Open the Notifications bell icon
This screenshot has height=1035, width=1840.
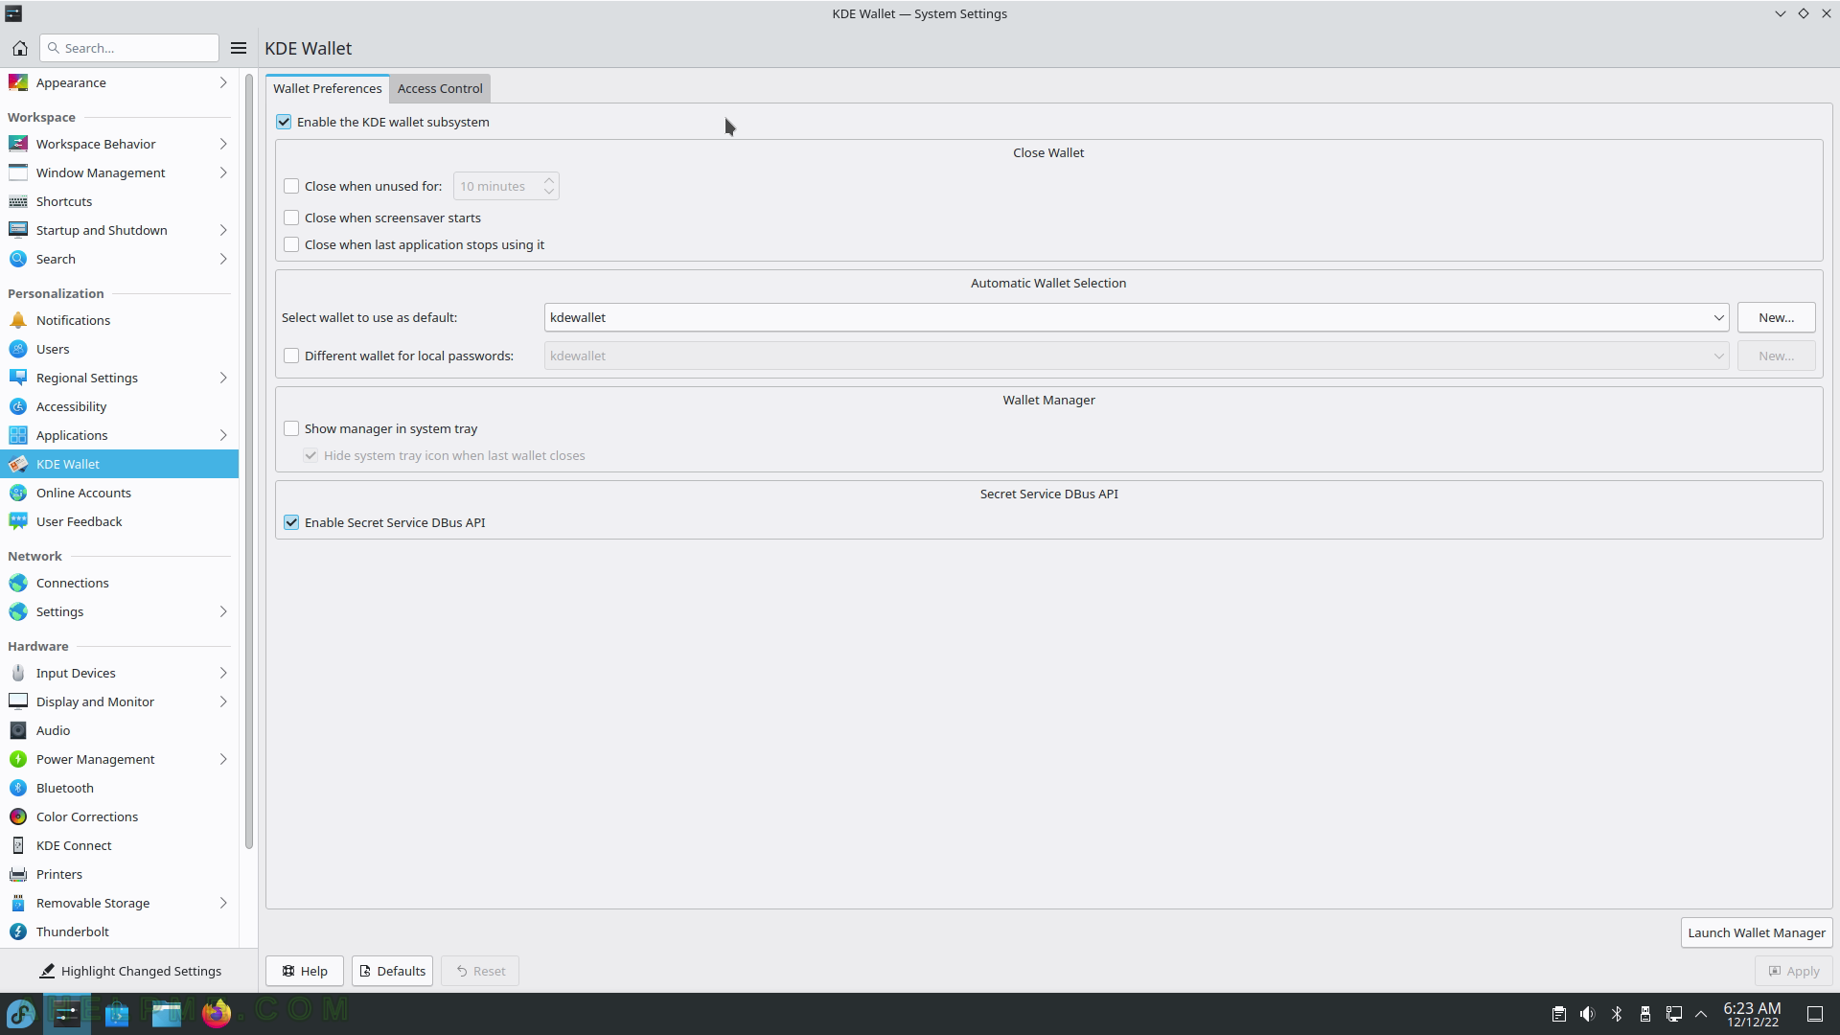(18, 320)
